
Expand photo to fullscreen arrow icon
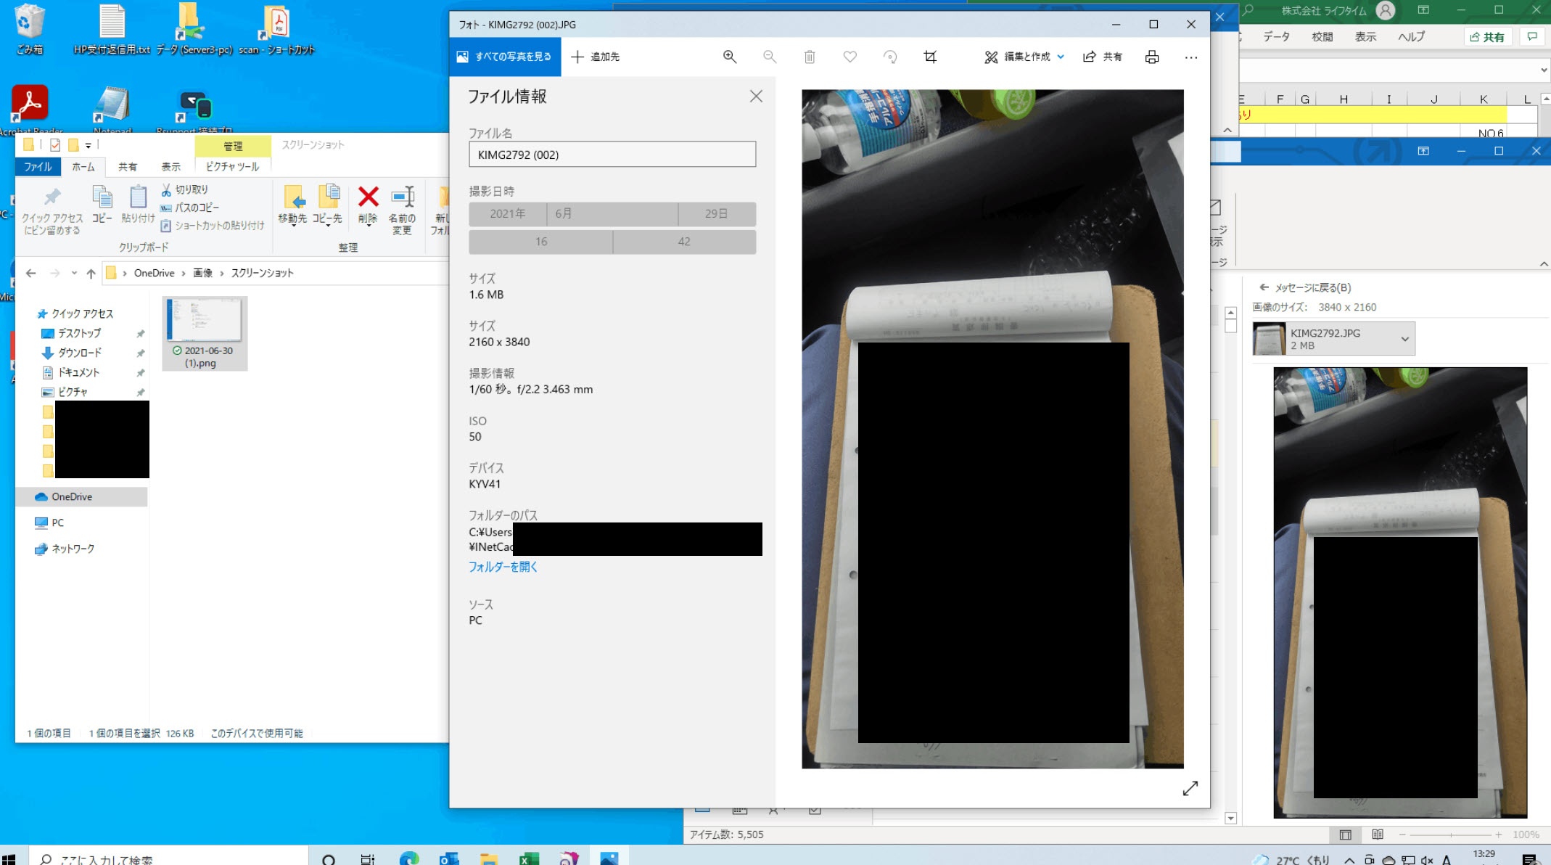(x=1190, y=788)
